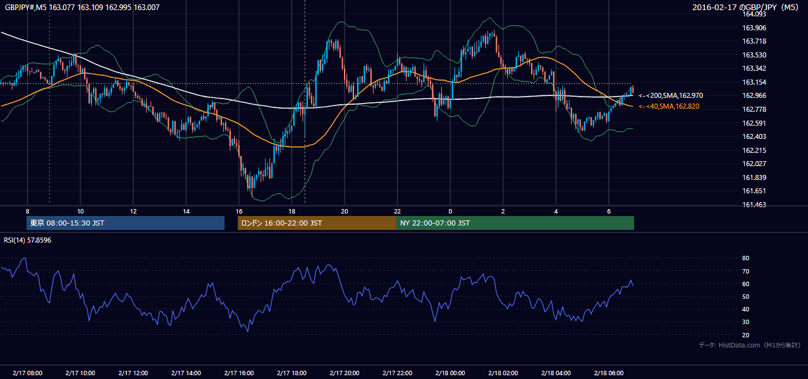This screenshot has width=808, height=379.
Task: Click RSI scale label 40
Action: (745, 309)
